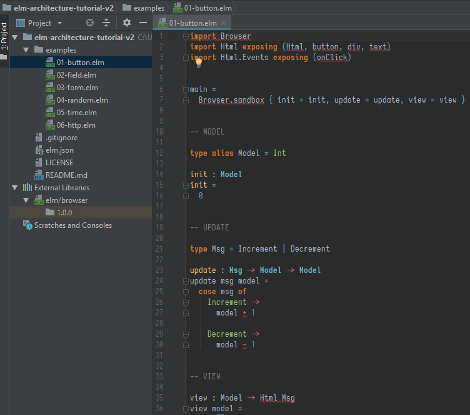Collapse elm-architecture-tutorial-v2 root folder
The width and height of the screenshot is (470, 415).
(15, 38)
